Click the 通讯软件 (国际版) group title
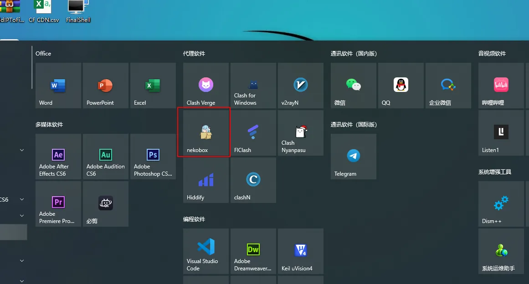Screen dimensions: 529x284 click(x=354, y=125)
